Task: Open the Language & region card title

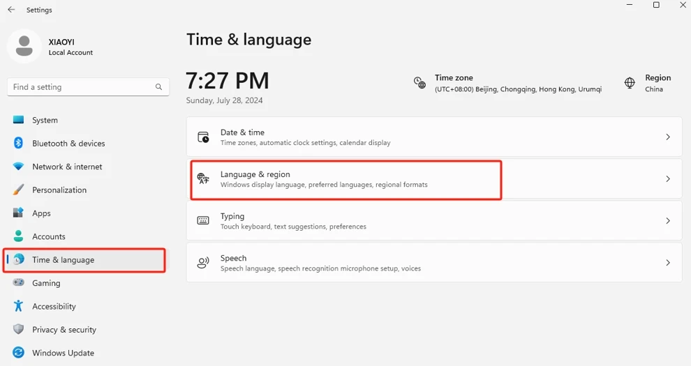Action: [255, 174]
